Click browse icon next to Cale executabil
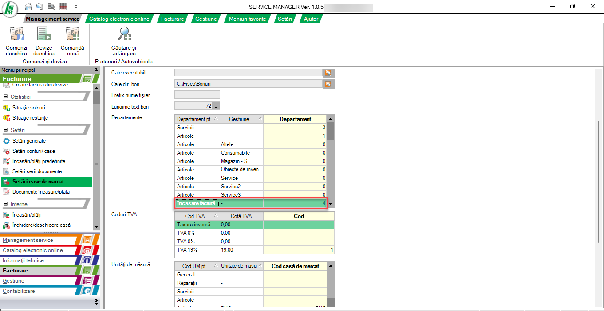Image resolution: width=604 pixels, height=311 pixels. point(328,73)
